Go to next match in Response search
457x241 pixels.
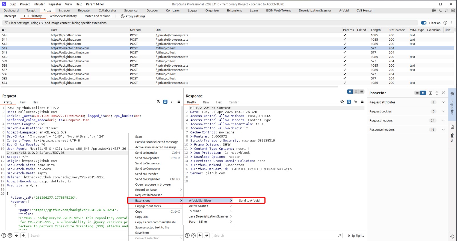point(207,235)
